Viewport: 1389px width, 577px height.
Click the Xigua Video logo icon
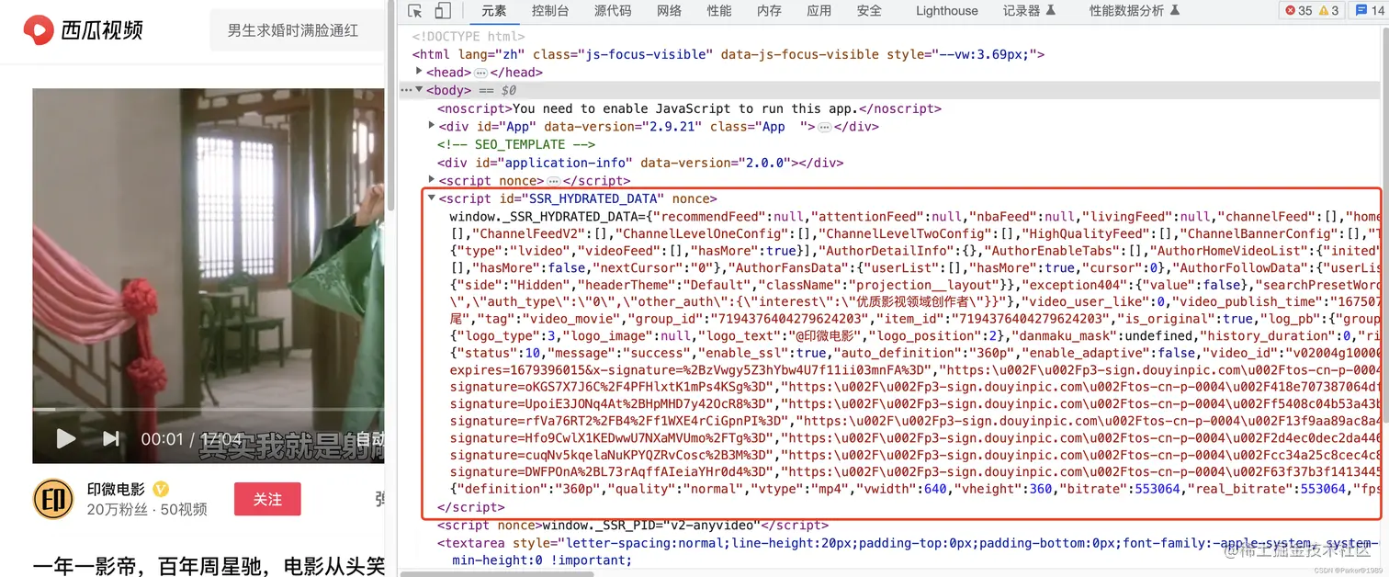pyautogui.click(x=38, y=30)
